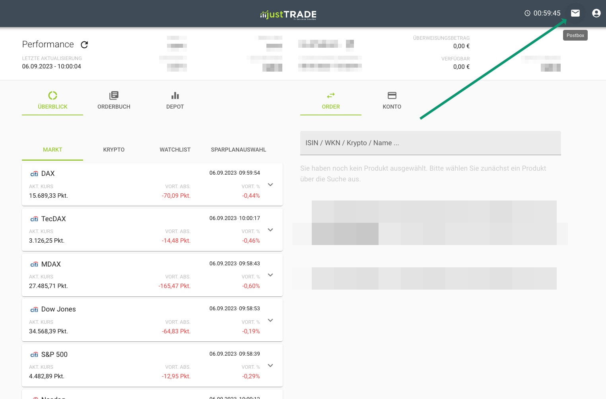Screen dimensions: 606x399
Task: Click the justTRADE logo
Action: (x=288, y=15)
